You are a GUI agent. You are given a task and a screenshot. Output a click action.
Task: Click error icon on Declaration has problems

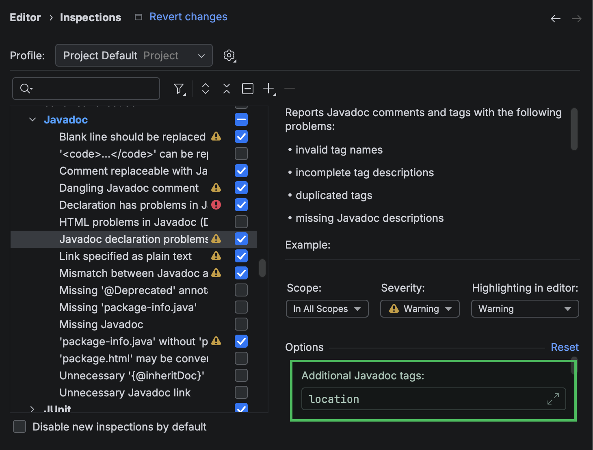coord(216,205)
